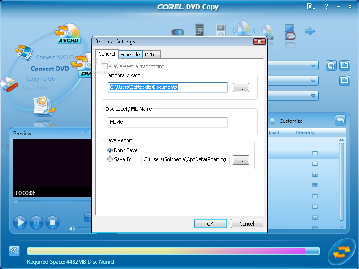The width and height of the screenshot is (359, 269).
Task: Switch to the DVD tab
Action: [x=151, y=55]
